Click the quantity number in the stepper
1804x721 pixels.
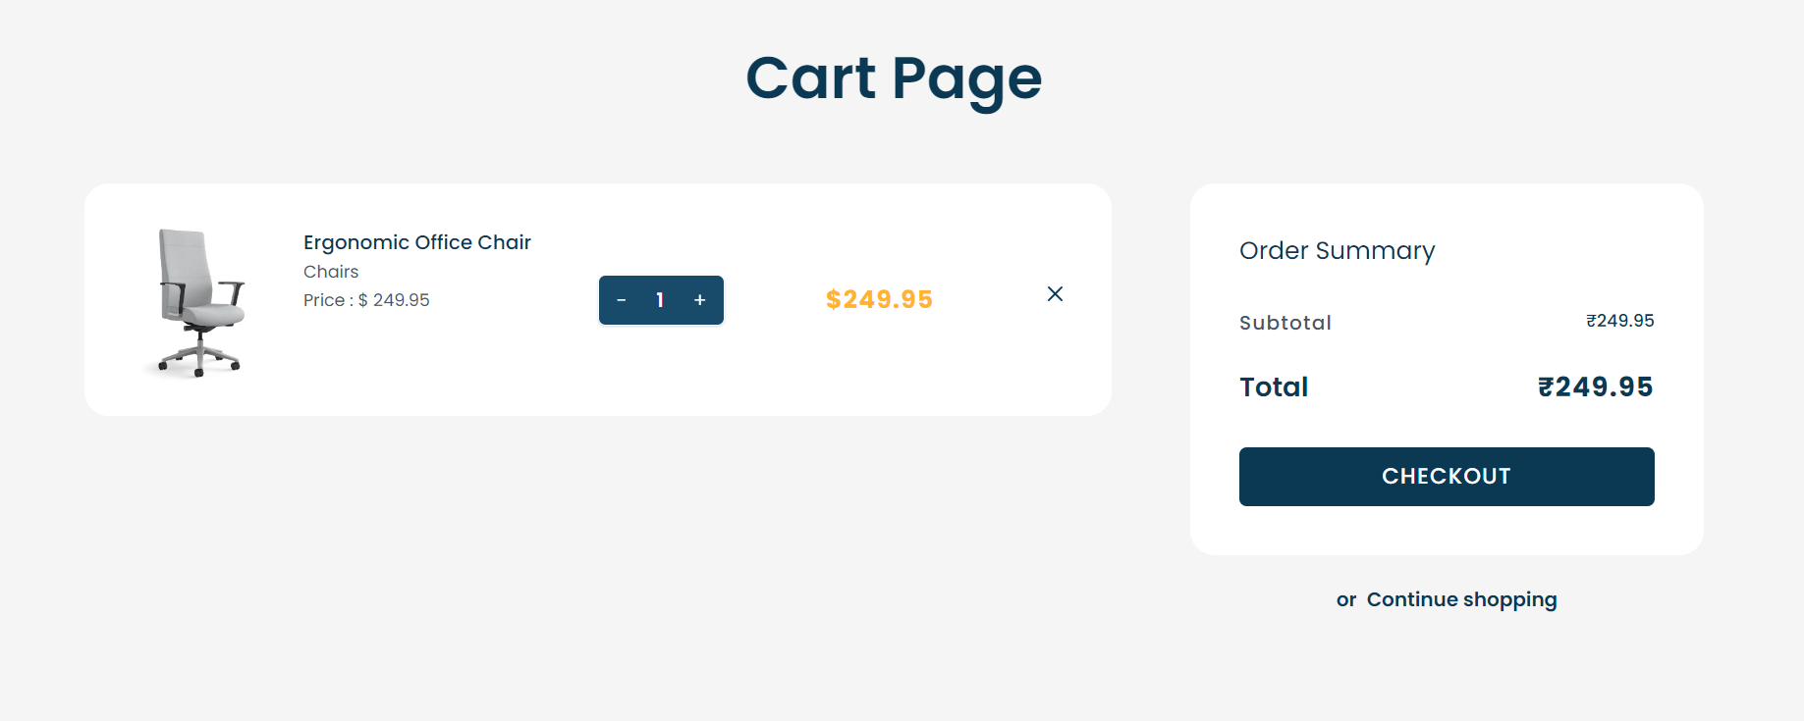[x=660, y=300]
